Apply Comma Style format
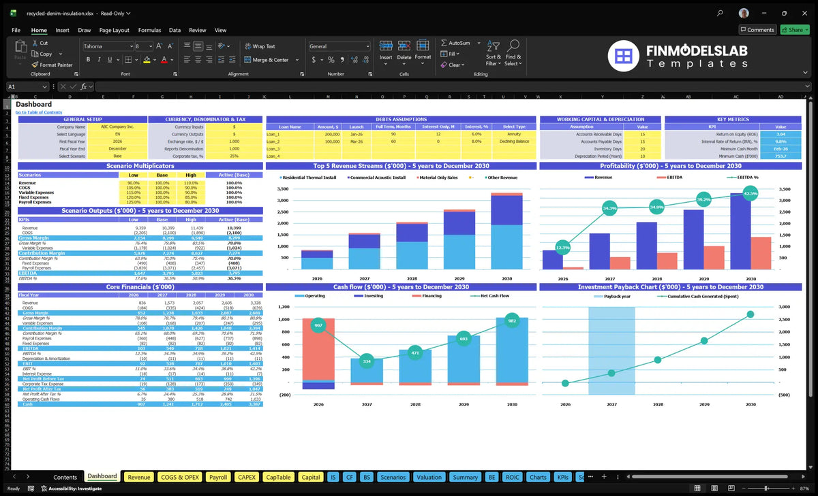The height and width of the screenshot is (496, 818). (x=341, y=60)
